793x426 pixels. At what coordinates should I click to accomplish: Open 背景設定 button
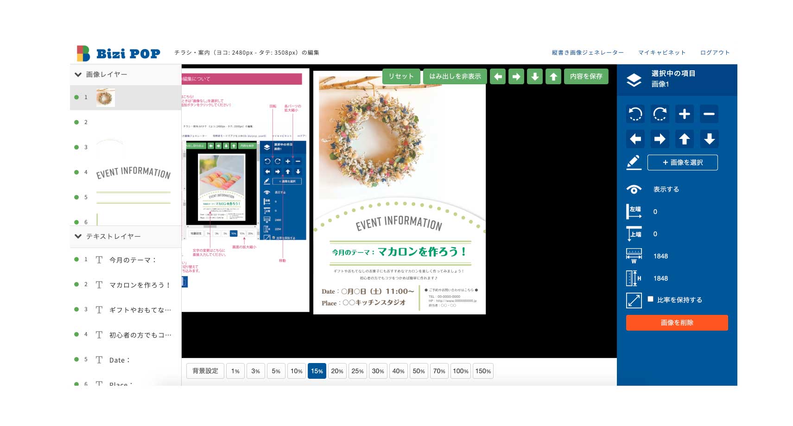point(205,371)
